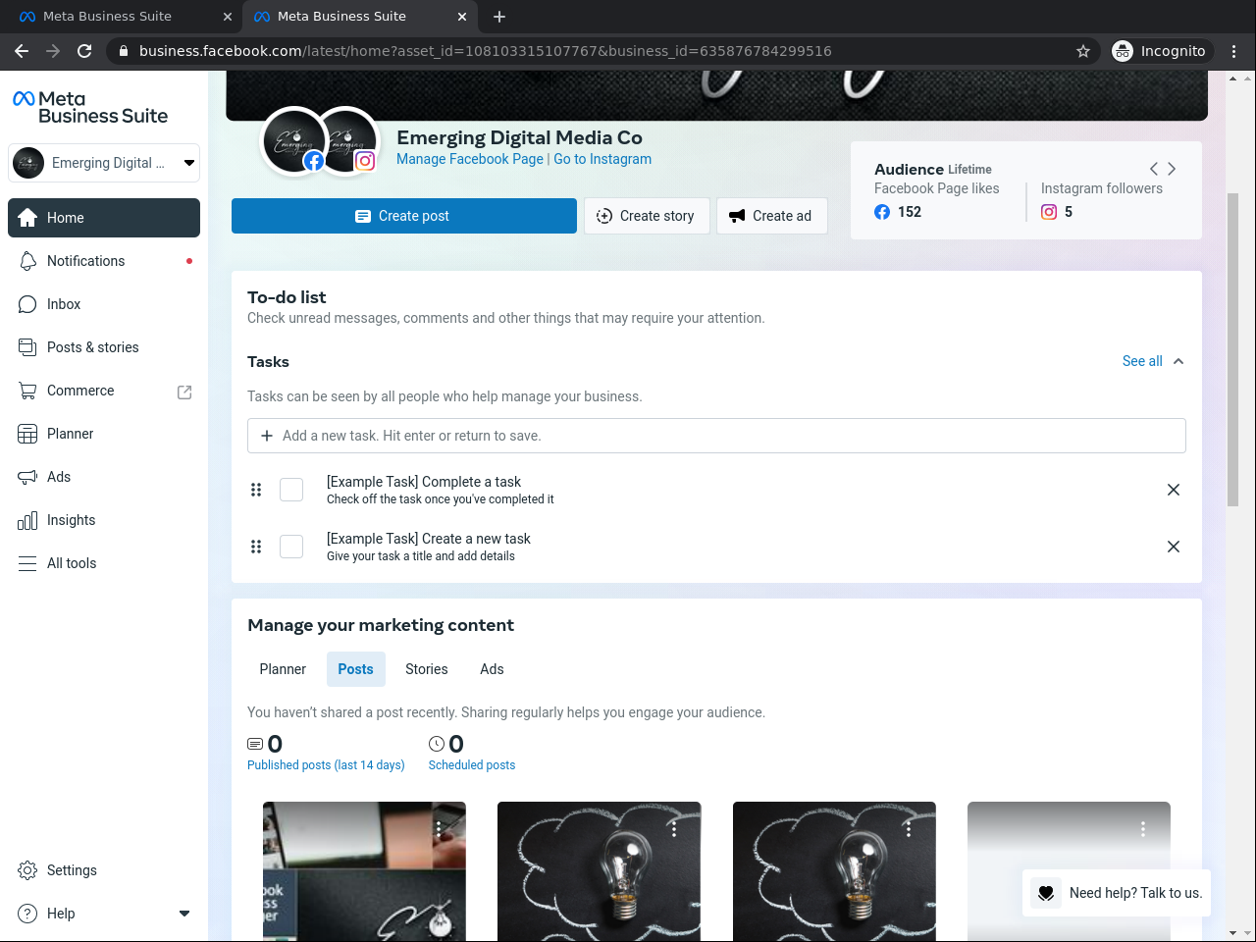Open options menu on second lightbulb post
The width and height of the screenshot is (1256, 942).
674,829
